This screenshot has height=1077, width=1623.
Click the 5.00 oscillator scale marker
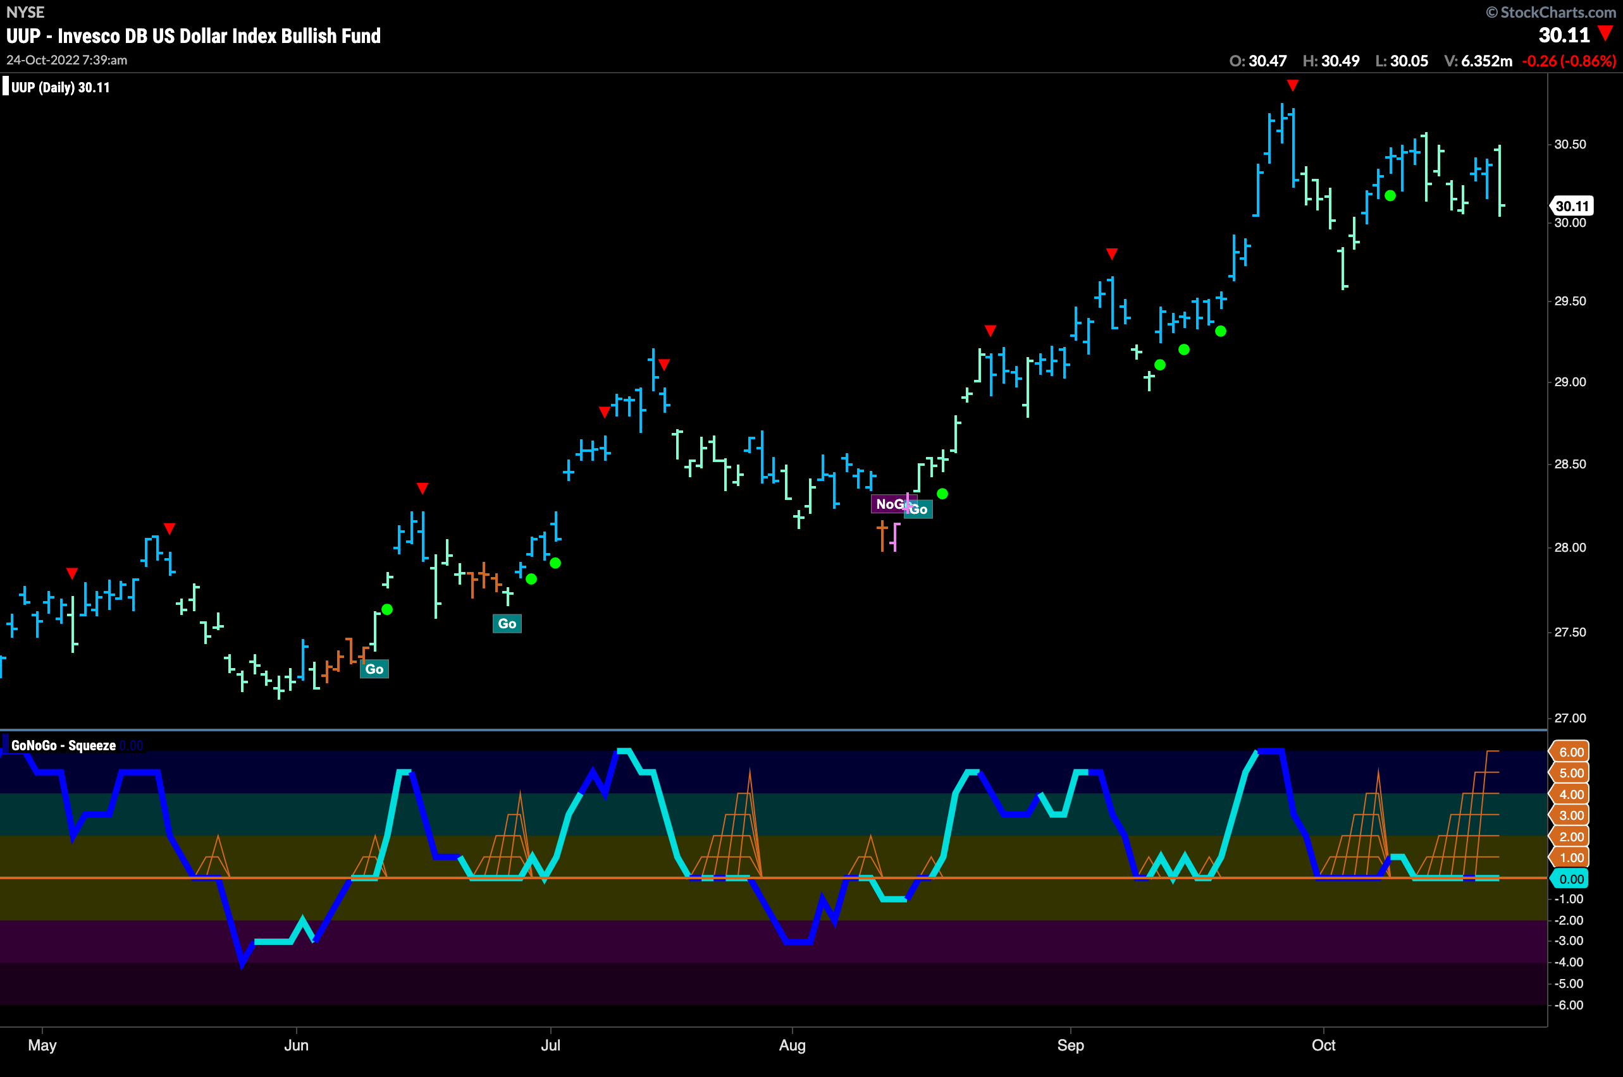point(1569,773)
